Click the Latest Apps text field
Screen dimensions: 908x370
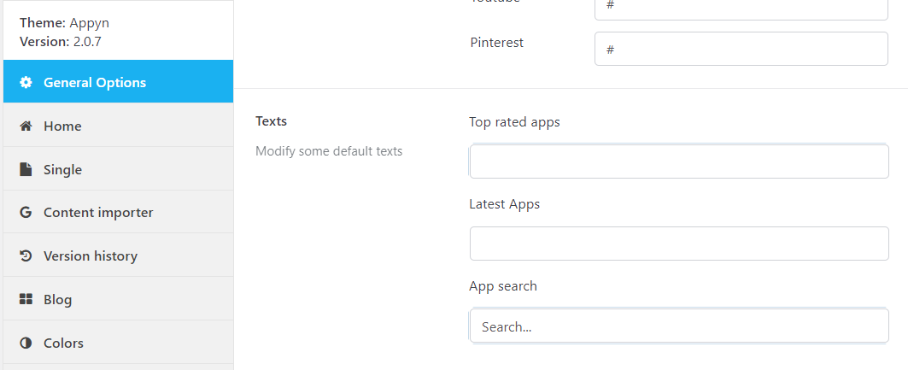679,244
